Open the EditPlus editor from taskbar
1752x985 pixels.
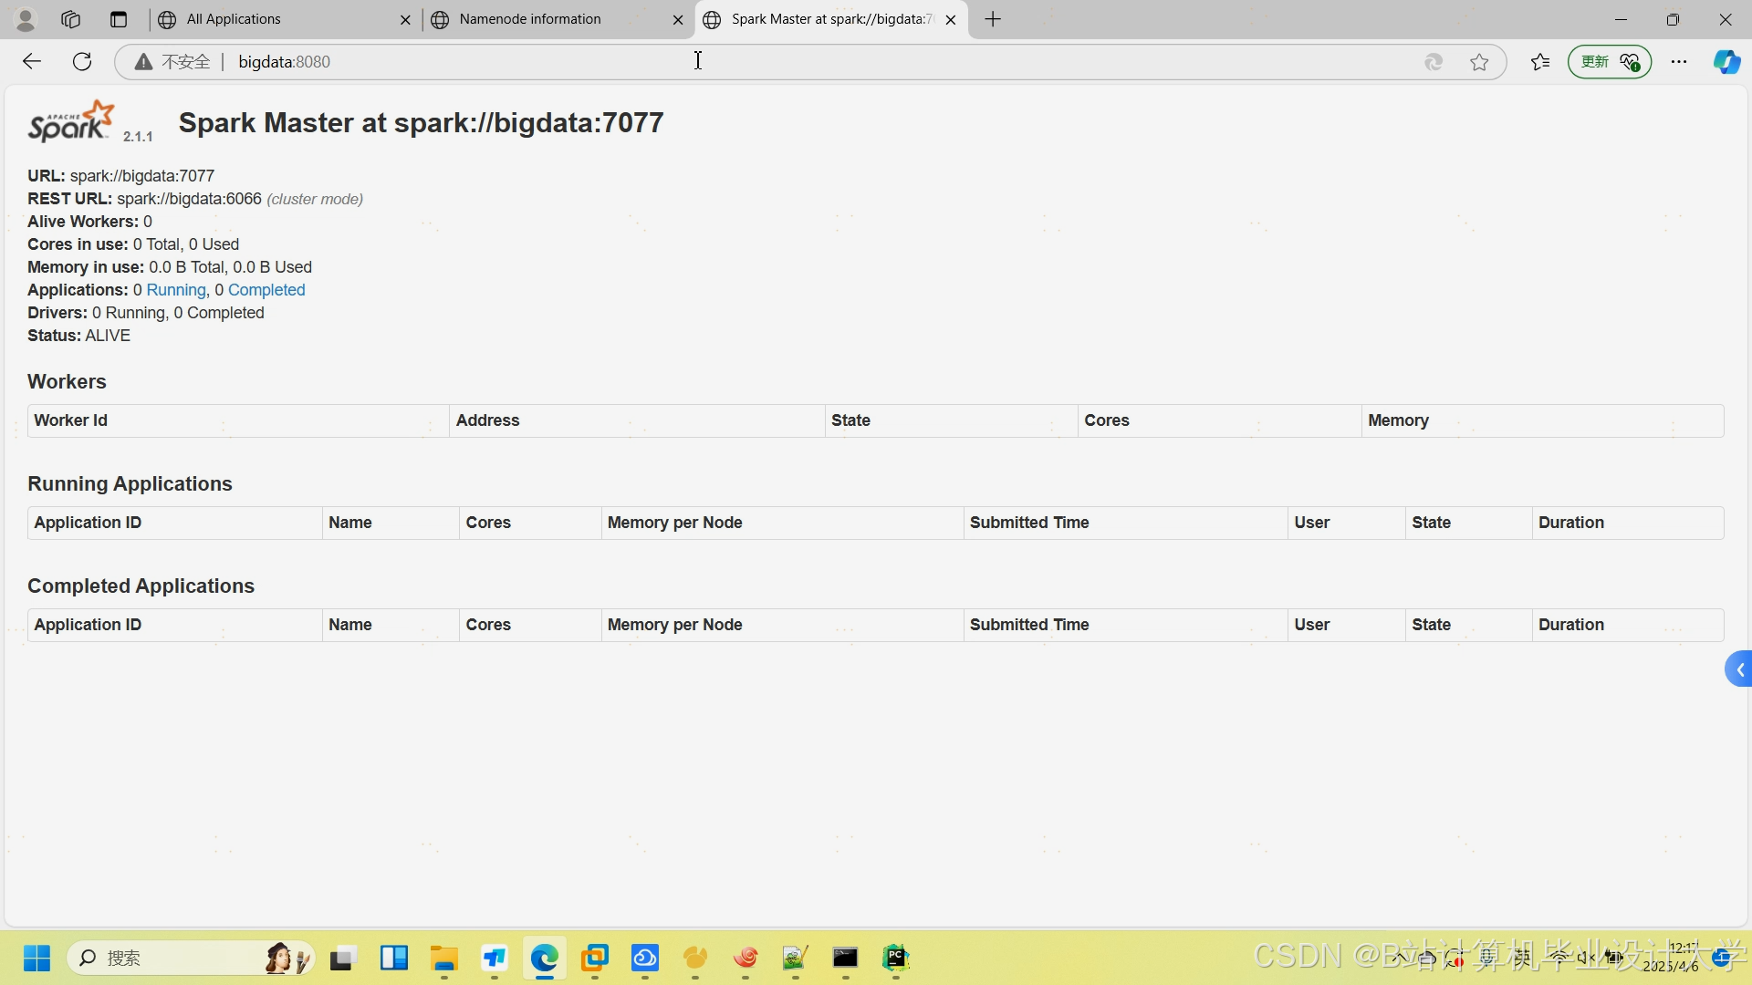[x=795, y=959]
